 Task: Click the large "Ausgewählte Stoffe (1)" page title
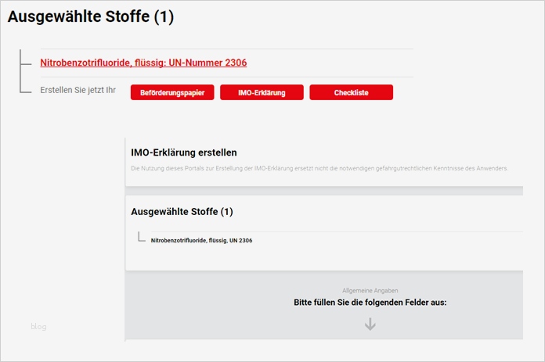coord(91,16)
